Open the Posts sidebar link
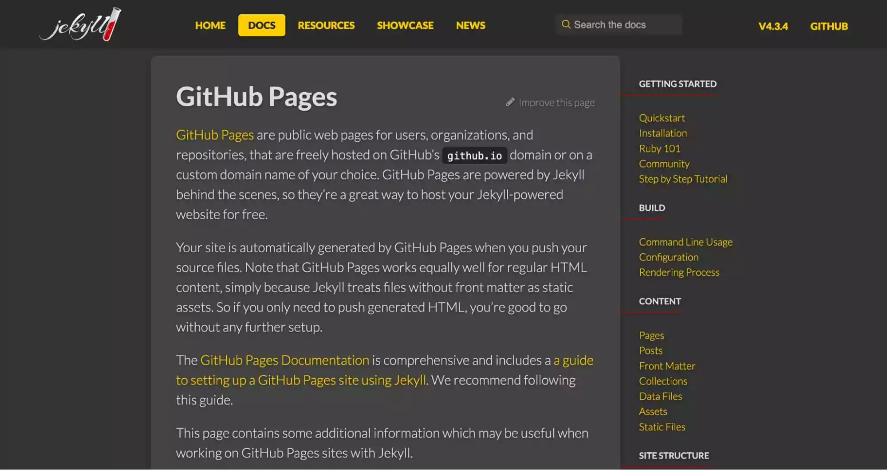The width and height of the screenshot is (887, 470). click(x=650, y=350)
